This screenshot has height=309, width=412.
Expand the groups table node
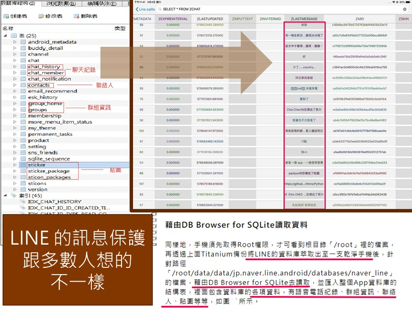[15, 109]
